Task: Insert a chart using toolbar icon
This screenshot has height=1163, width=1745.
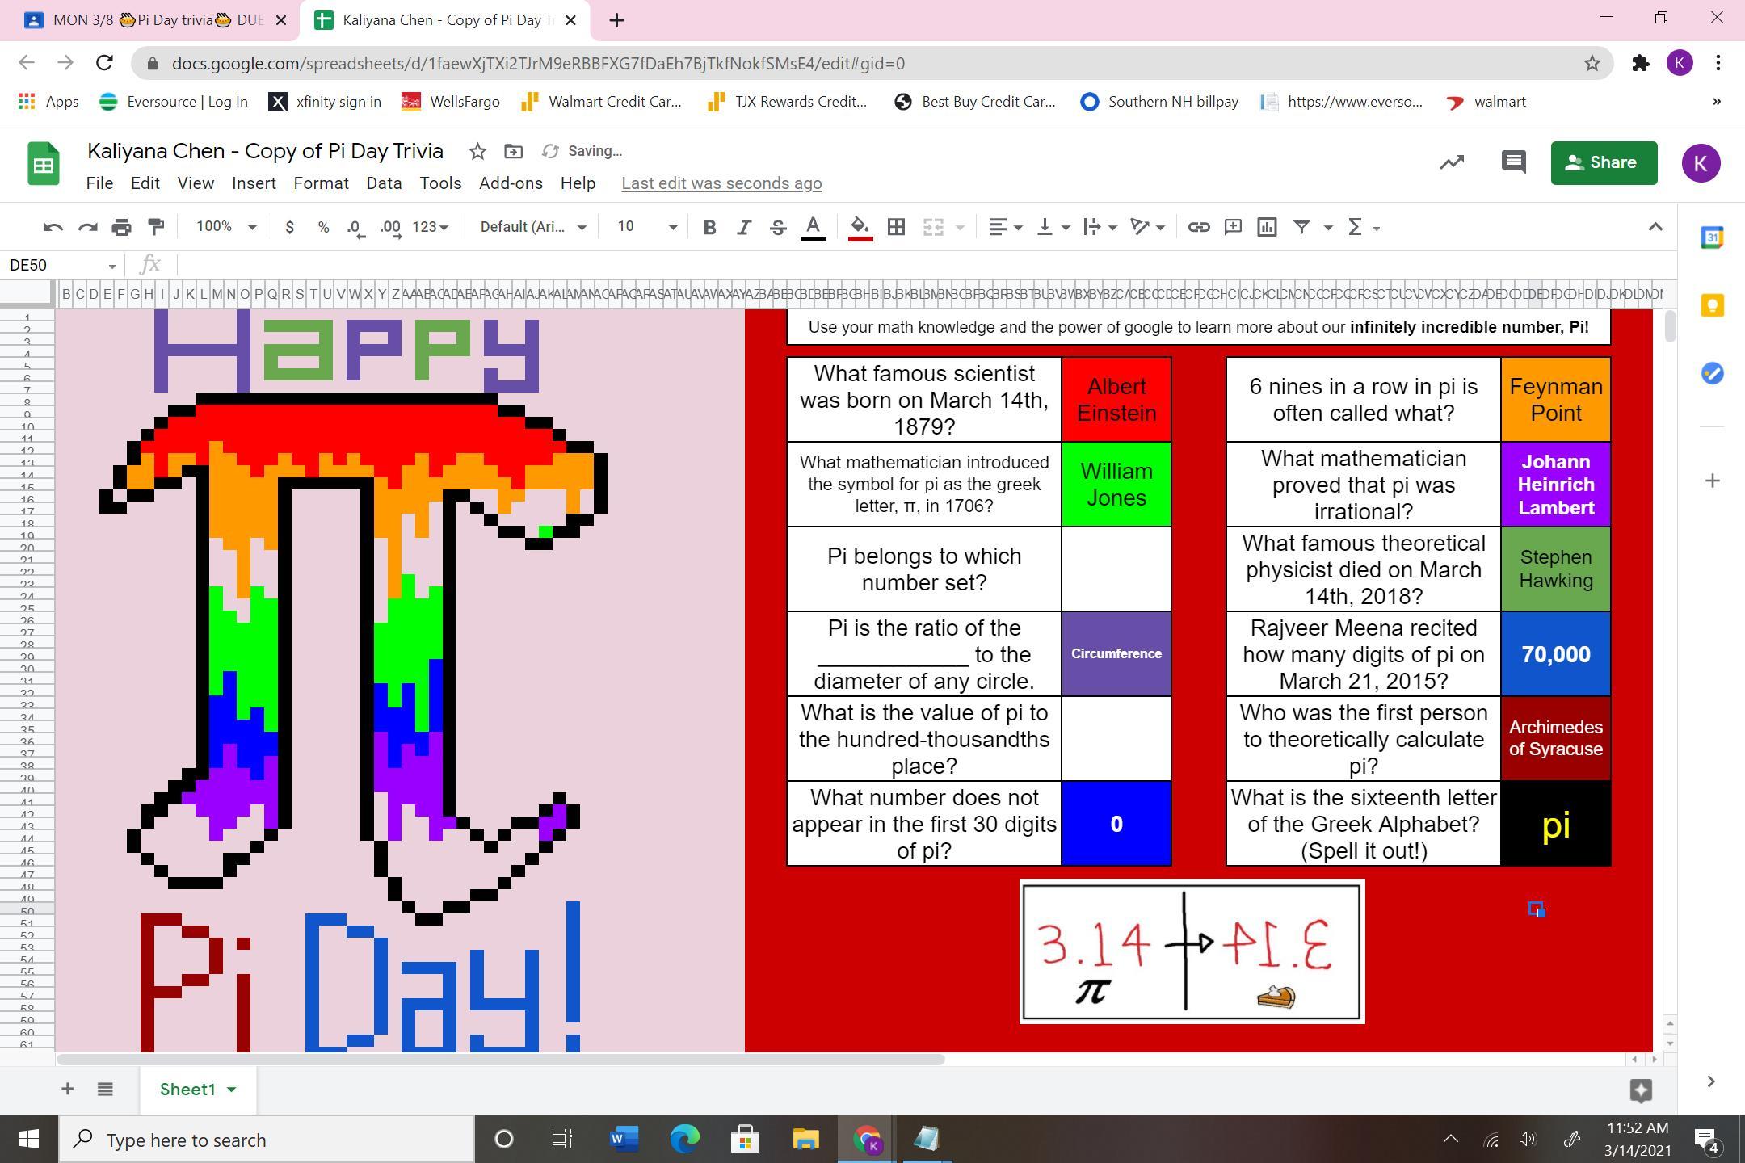Action: (1267, 227)
